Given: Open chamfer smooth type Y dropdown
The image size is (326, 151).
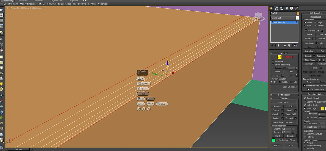Looking at the screenshot, I should click(x=150, y=104).
